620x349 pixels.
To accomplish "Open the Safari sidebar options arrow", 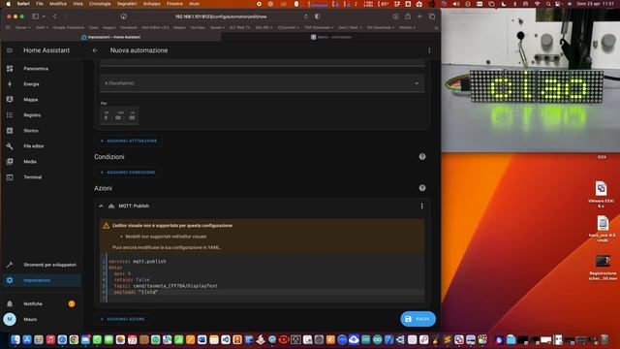I will point(44,16).
